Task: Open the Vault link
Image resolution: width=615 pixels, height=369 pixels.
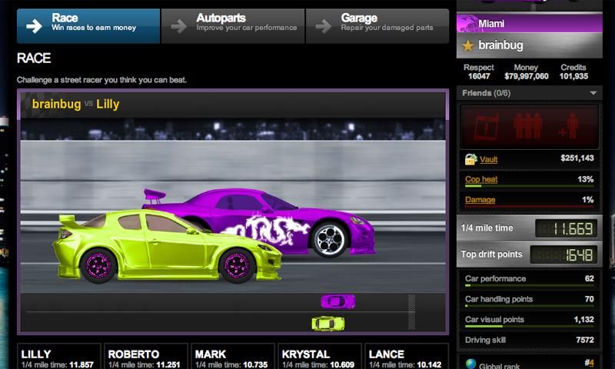Action: pyautogui.click(x=489, y=159)
